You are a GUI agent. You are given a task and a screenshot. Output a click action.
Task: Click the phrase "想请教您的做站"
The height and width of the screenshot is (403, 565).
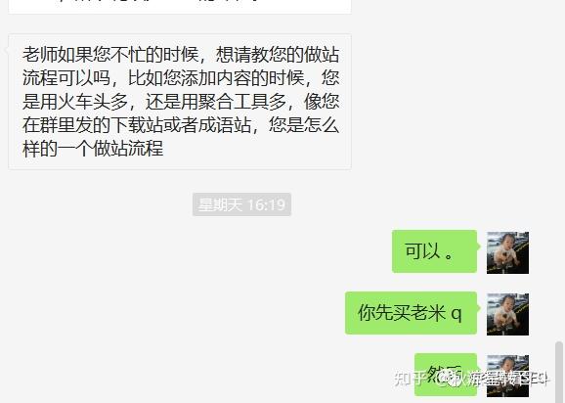point(278,55)
